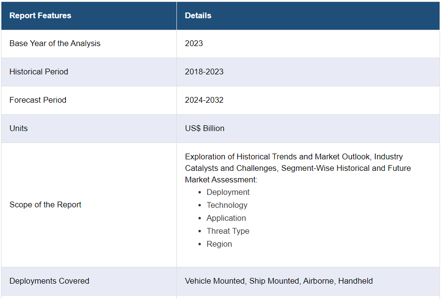
Task: Click the 2023 base year value
Action: pyautogui.click(x=194, y=43)
